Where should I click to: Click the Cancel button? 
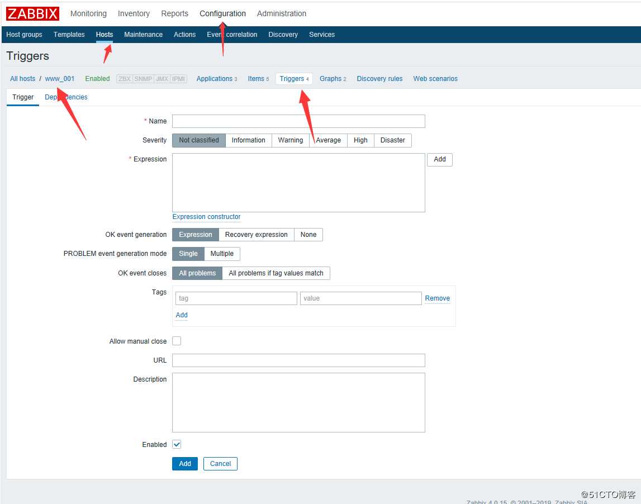click(x=220, y=464)
